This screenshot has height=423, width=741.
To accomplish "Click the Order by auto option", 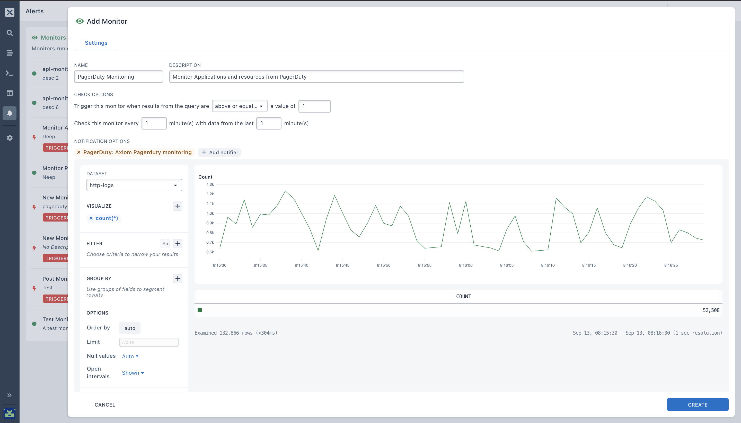I will pos(130,328).
